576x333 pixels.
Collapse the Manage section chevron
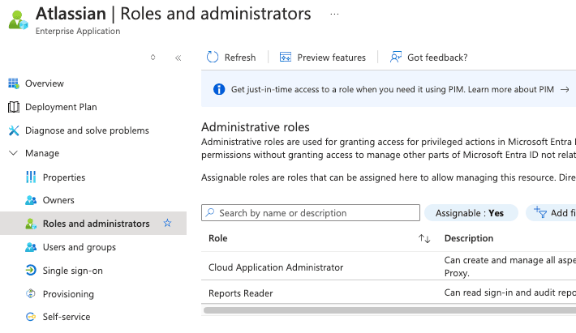point(13,153)
